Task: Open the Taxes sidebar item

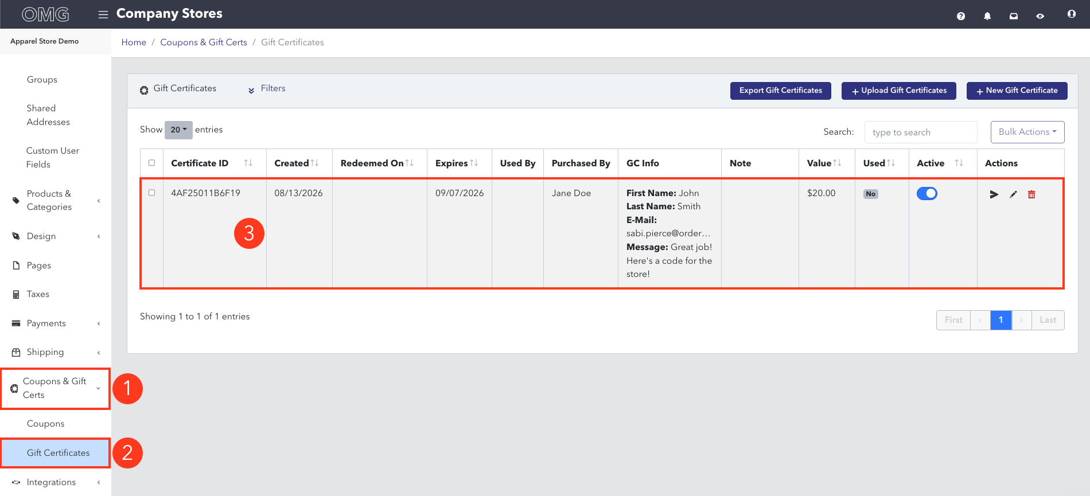Action: [38, 294]
